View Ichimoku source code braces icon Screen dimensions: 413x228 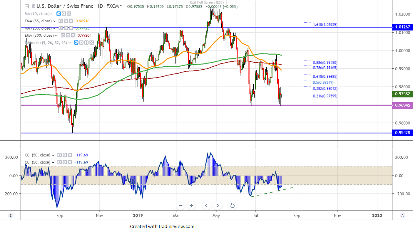[x=86, y=43]
